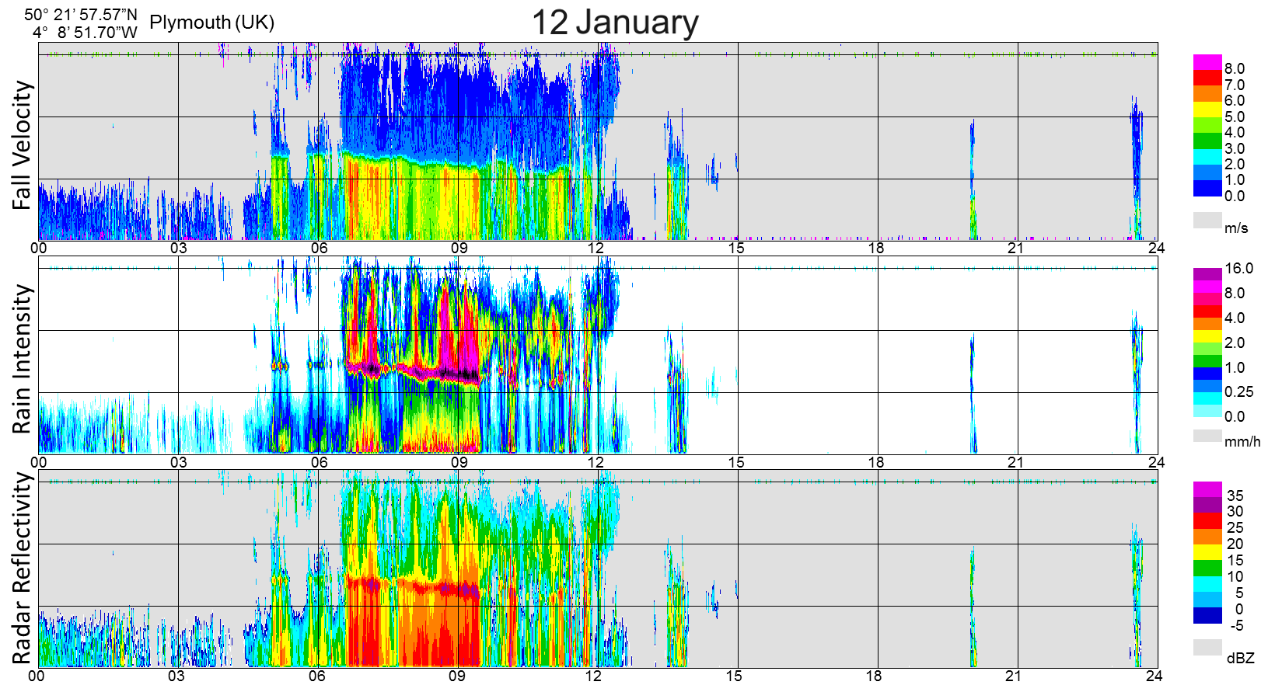Click the 00 tick below the Radar Reflectivity panel
Viewport: 1275px width, 699px height.
[x=37, y=676]
